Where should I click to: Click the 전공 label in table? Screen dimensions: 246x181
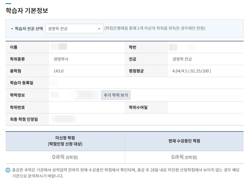[132, 59]
